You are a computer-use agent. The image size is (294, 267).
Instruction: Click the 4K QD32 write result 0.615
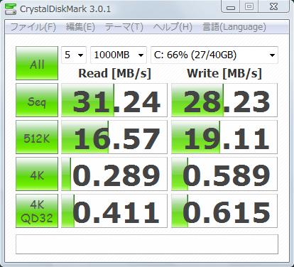tap(224, 211)
